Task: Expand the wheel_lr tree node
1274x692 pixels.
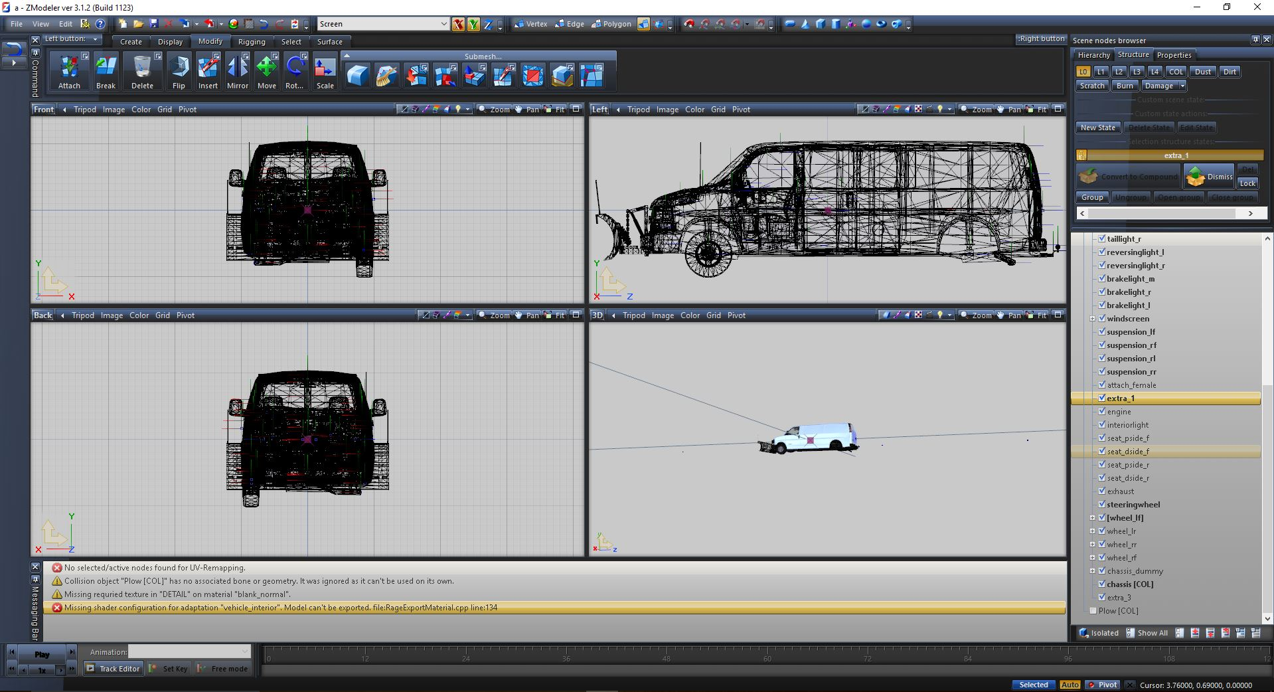Action: (1092, 531)
